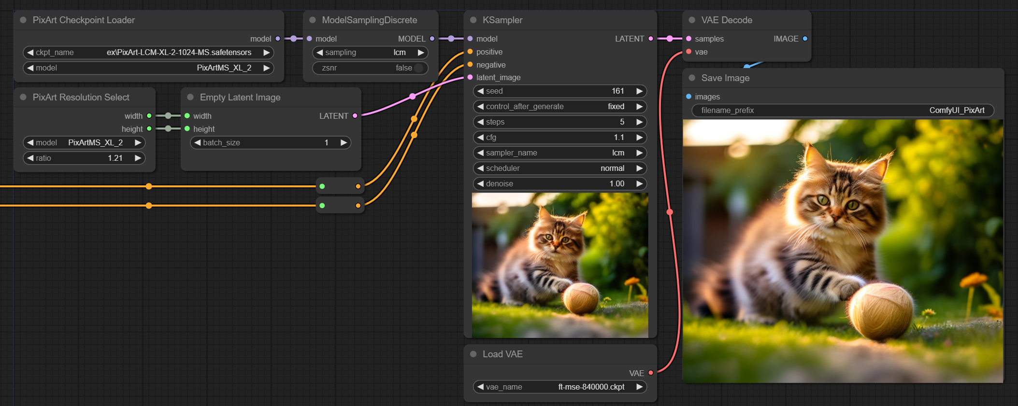Increase the cfg value with its right arrow
Viewport: 1018px width, 406px height.
[x=639, y=138]
